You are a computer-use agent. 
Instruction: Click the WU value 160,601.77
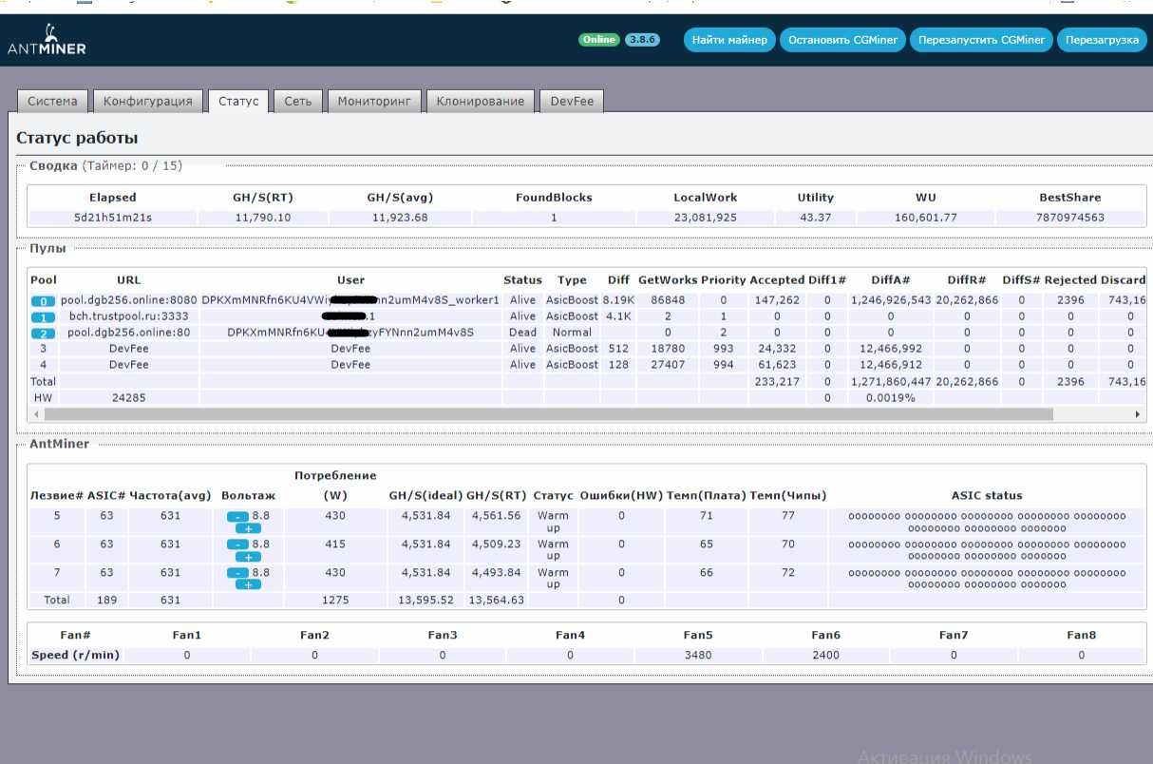(925, 218)
